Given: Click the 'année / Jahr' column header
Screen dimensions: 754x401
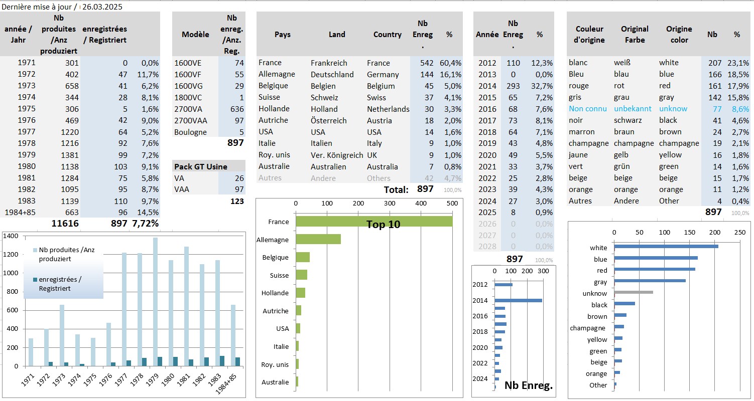Looking at the screenshot, I should (x=19, y=34).
